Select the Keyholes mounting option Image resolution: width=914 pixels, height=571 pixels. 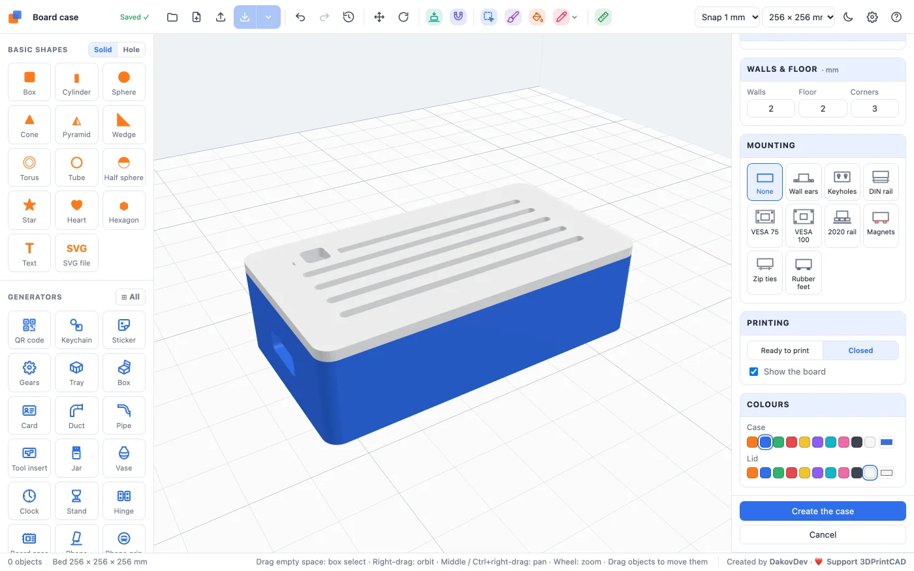842,181
